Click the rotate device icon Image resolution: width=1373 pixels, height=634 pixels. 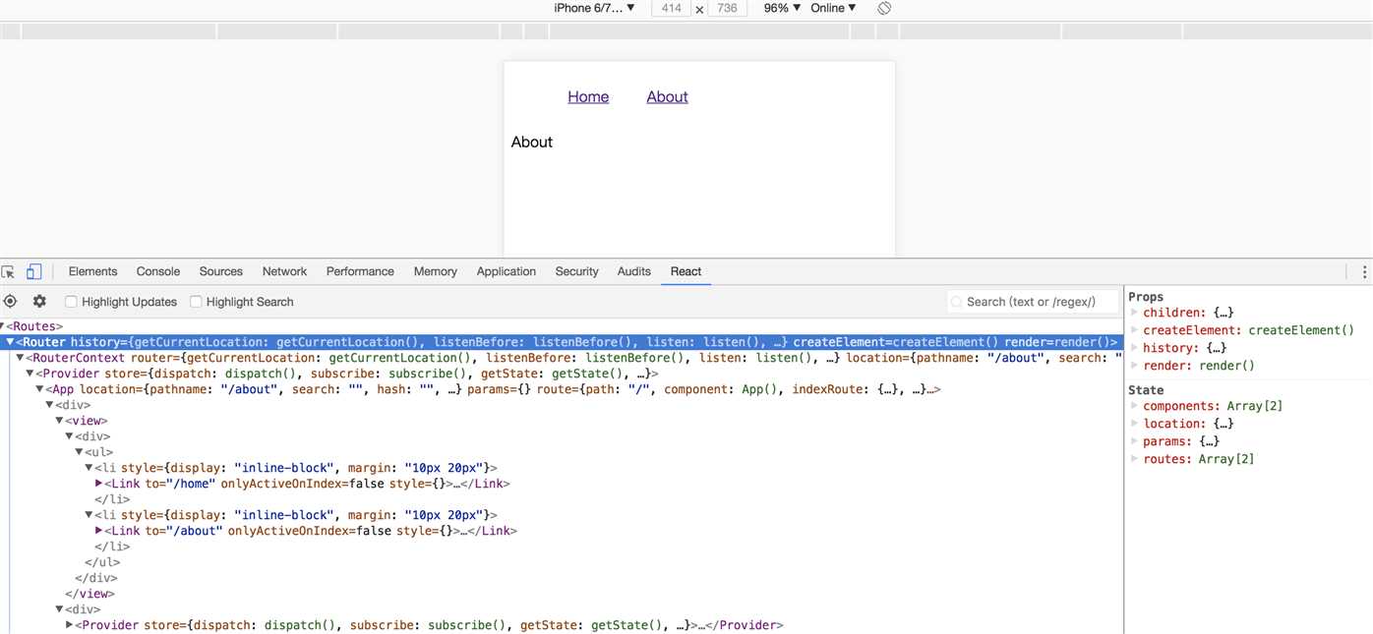[884, 8]
